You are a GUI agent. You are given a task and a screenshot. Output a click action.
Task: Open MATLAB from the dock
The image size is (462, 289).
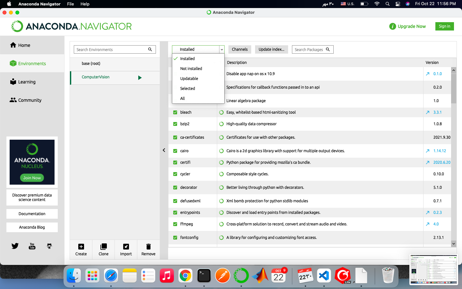pos(260,276)
